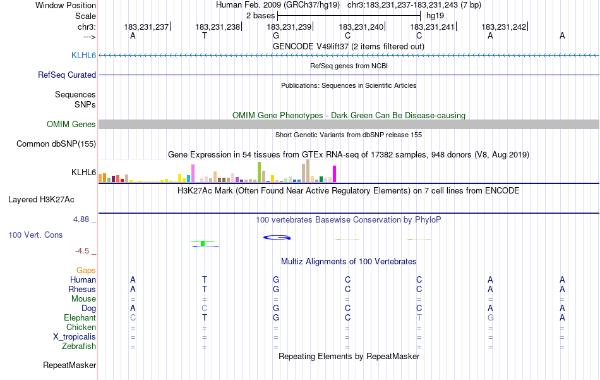Click the PhyloP -4.5 lower scale value
Screen dimensions: 600x380
point(82,251)
